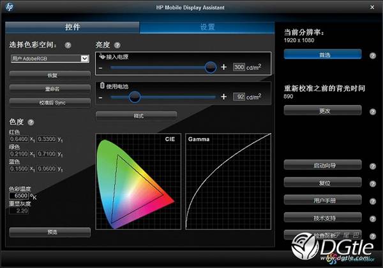Screen dimensions: 383x268
Task: Decrease 接入电源 brightness with minus button
Action: [x=101, y=67]
